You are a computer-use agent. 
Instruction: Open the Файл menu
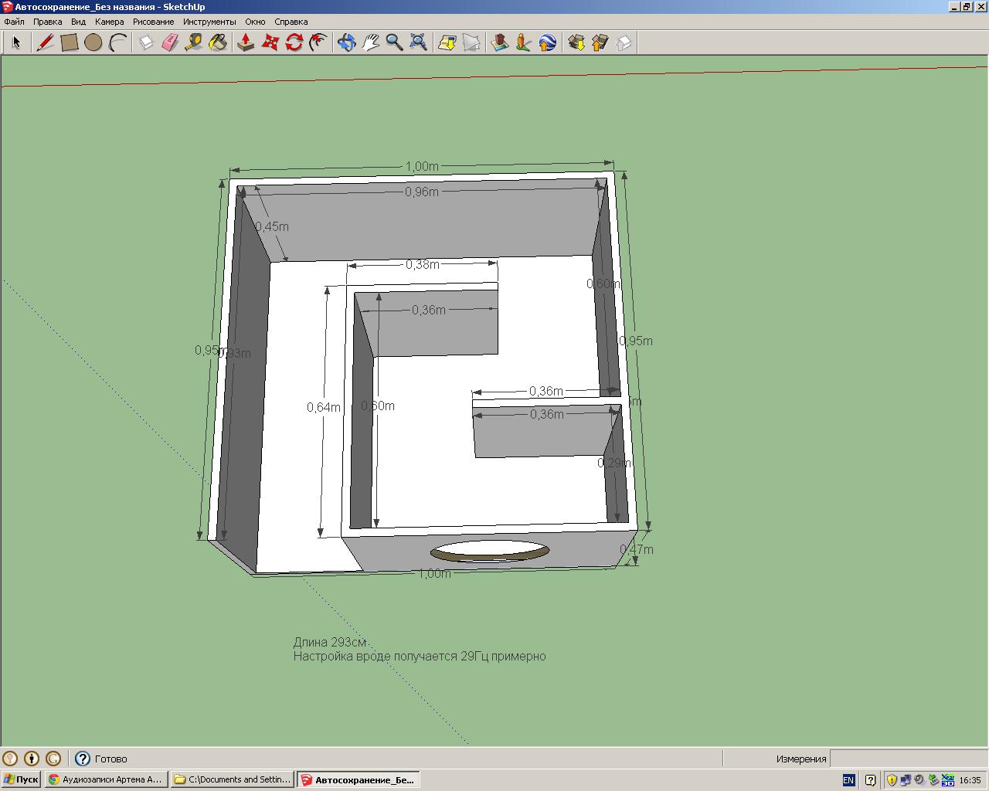15,22
